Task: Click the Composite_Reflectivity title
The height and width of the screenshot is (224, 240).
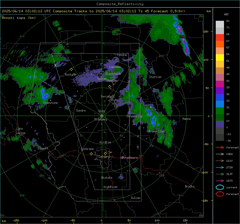Action: pos(120,4)
